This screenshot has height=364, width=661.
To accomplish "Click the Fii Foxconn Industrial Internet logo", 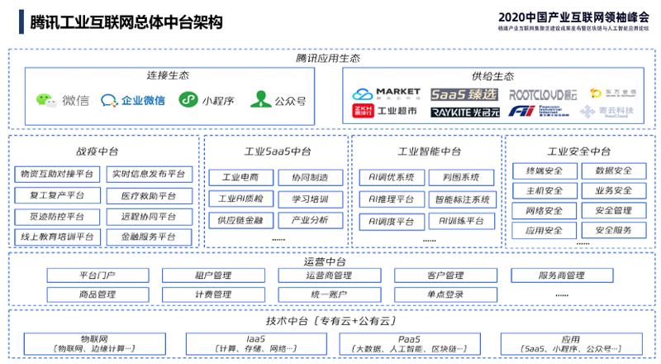I will (x=539, y=111).
